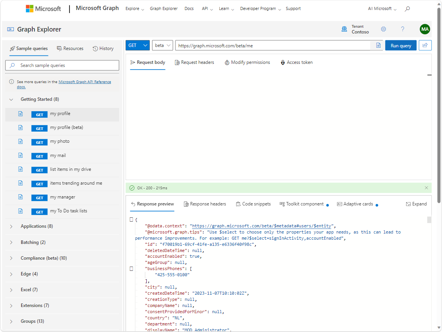Click the query URL input field
Screen dimensions: 442x332
(x=273, y=45)
